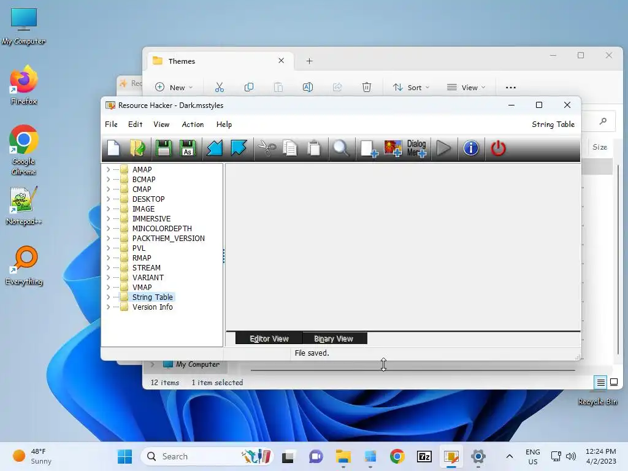Expand the STREAM tree node

[x=108, y=267]
